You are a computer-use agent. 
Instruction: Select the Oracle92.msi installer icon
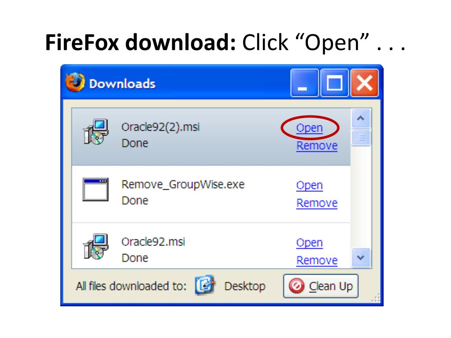click(96, 246)
